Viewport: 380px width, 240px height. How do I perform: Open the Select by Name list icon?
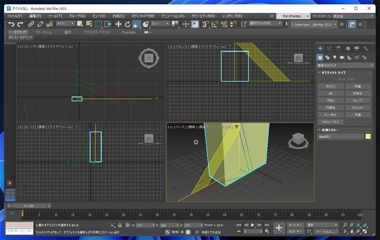tap(89, 24)
